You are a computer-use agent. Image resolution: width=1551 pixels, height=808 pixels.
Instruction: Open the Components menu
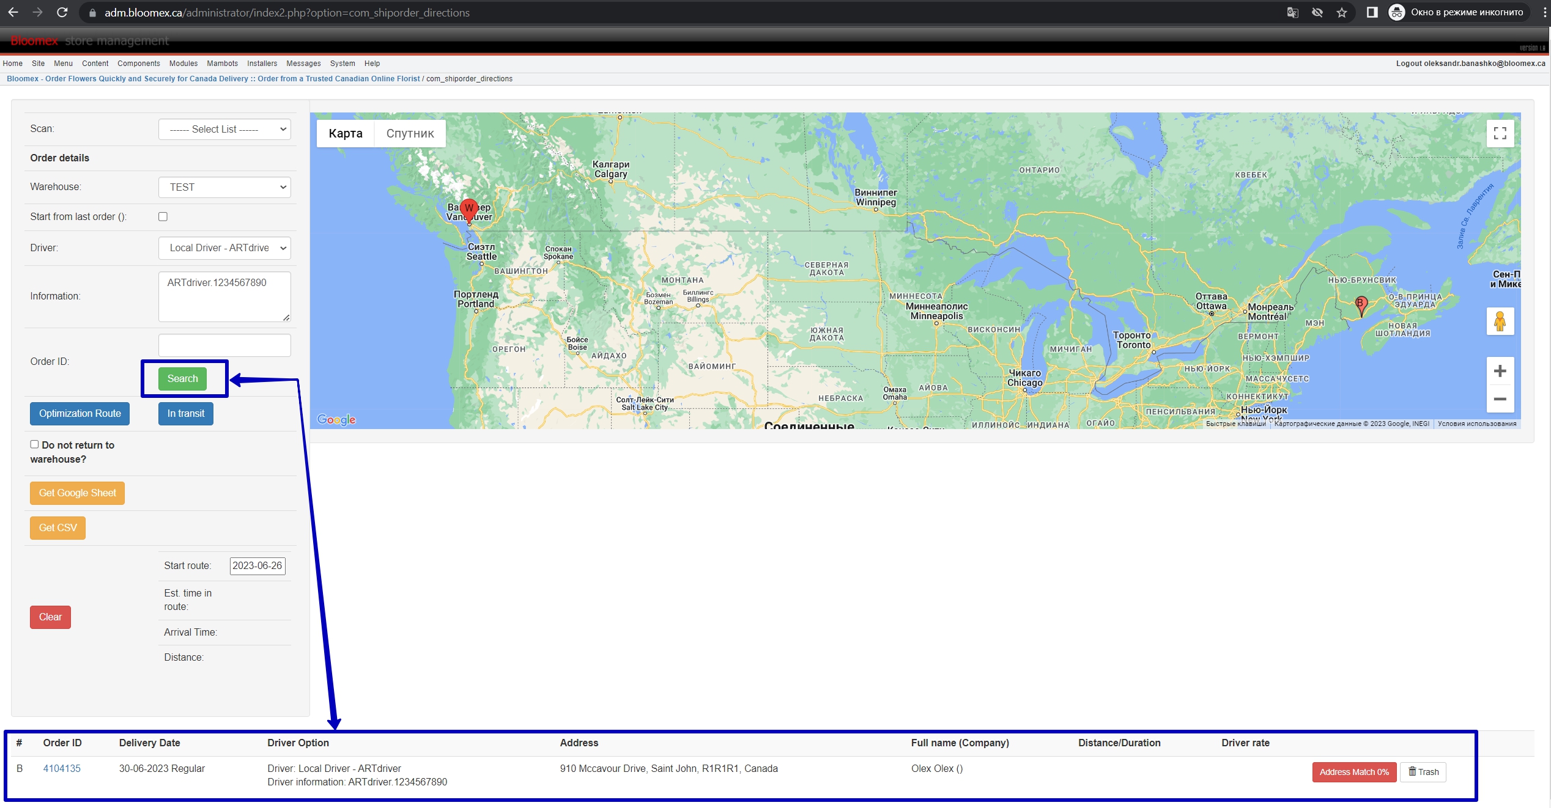click(139, 64)
